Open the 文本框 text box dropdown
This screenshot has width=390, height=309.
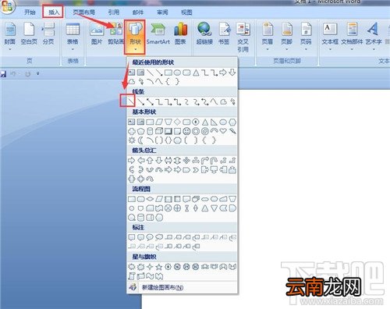(x=330, y=37)
